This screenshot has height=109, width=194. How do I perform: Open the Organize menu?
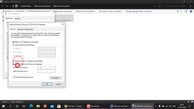pyautogui.click(x=7, y=11)
